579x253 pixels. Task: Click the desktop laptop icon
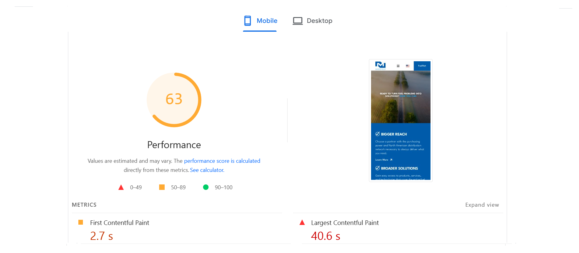(x=298, y=21)
